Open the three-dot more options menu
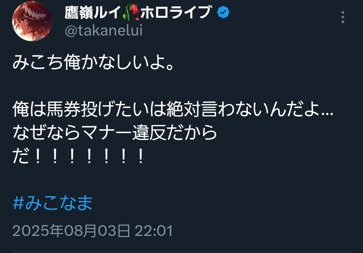 click(x=343, y=17)
